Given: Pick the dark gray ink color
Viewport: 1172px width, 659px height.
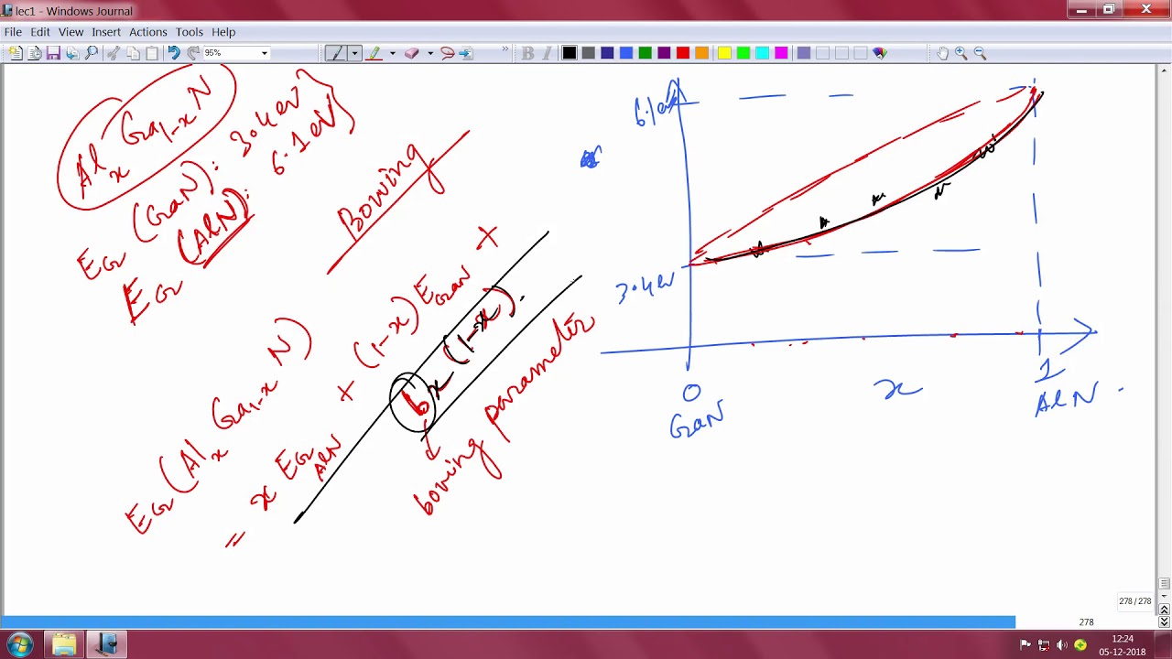Looking at the screenshot, I should pyautogui.click(x=589, y=53).
